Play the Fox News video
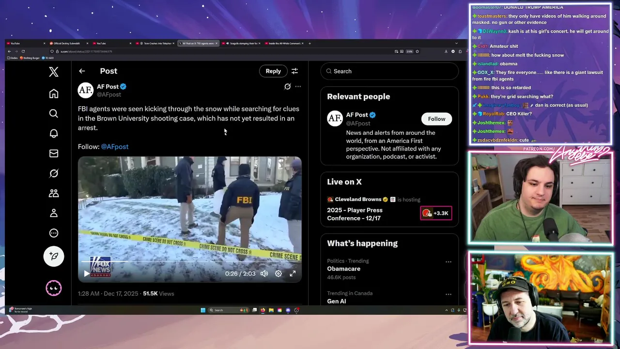This screenshot has width=620, height=349. click(87, 274)
